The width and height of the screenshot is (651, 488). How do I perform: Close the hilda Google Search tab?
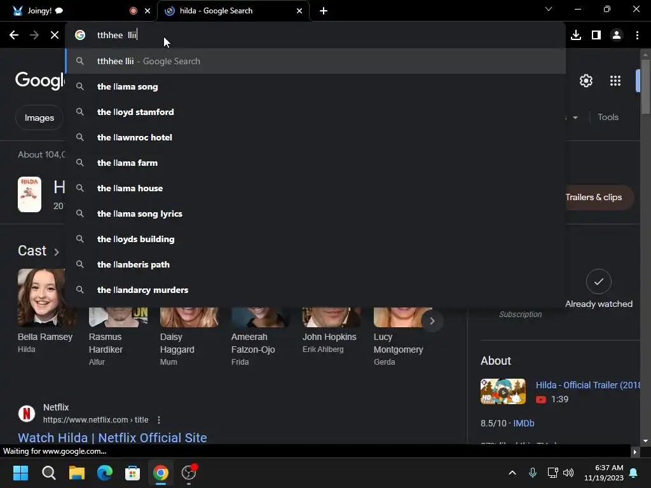[299, 11]
